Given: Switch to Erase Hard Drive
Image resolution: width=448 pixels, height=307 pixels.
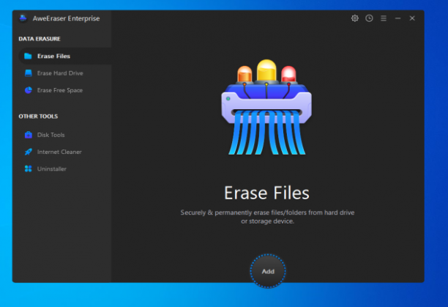Looking at the screenshot, I should click(65, 73).
